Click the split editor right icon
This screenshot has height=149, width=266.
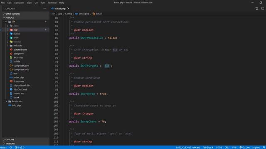coord(263,8)
